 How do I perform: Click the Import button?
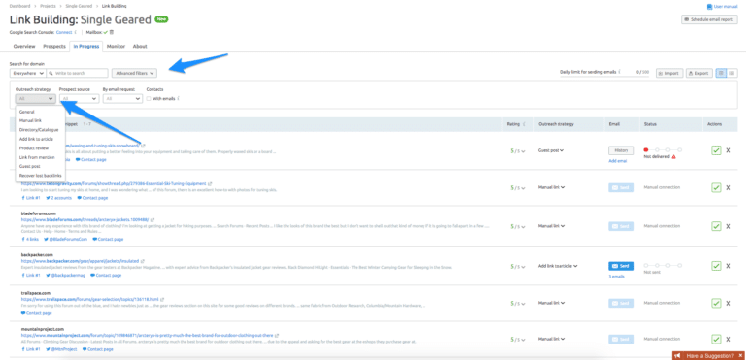(x=669, y=73)
